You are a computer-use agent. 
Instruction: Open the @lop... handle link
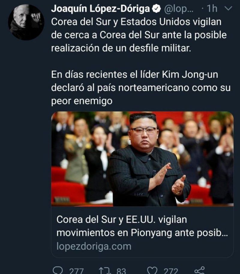coord(178,9)
